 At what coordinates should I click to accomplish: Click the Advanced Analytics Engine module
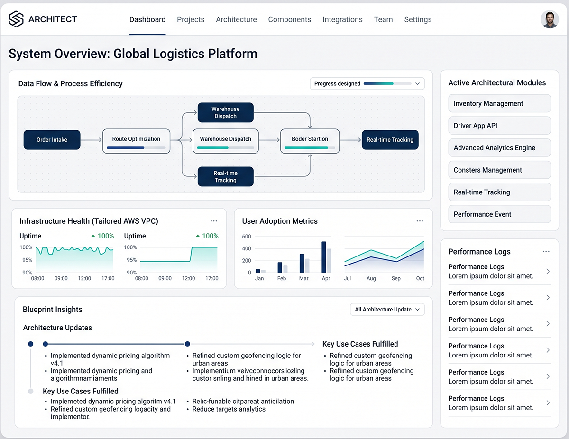click(499, 148)
